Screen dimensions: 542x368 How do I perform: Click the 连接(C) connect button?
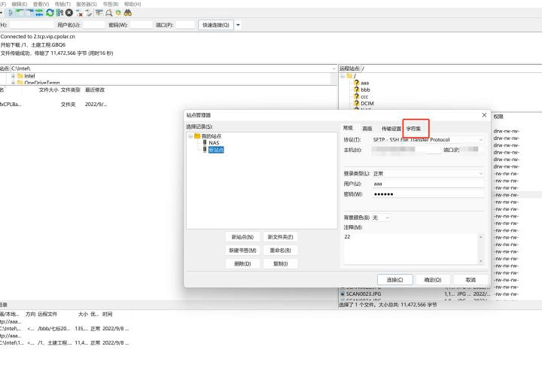[394, 279]
